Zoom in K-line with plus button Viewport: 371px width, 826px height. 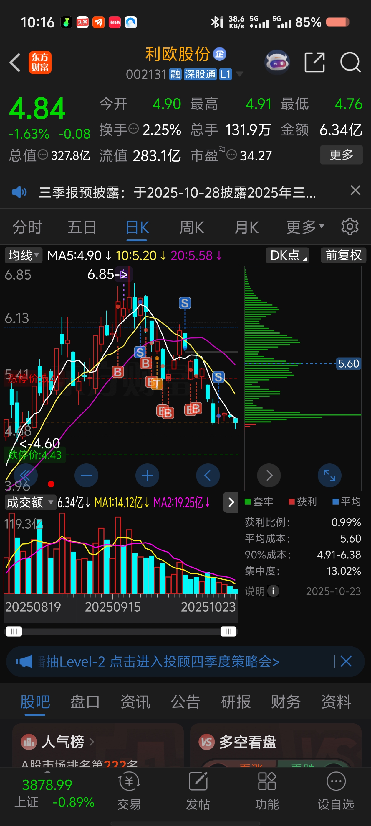pos(147,475)
